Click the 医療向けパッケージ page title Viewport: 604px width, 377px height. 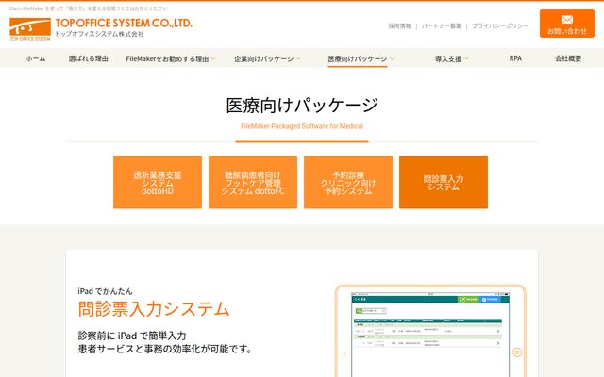(x=302, y=106)
